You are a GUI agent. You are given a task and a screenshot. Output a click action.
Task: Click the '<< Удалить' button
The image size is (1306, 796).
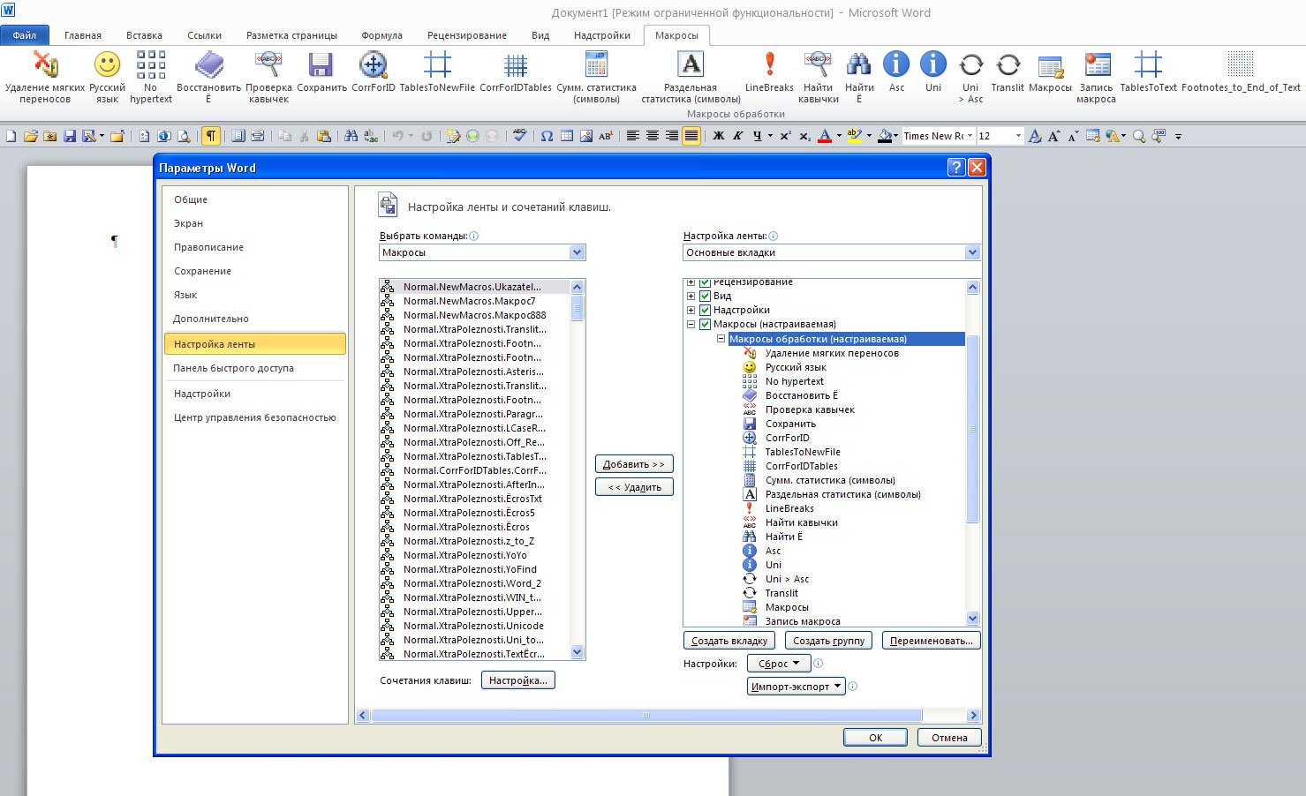coord(634,487)
